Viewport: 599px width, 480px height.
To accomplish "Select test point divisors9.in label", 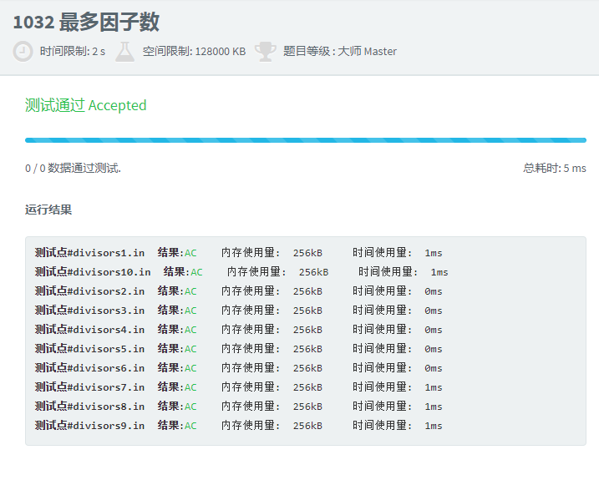I will (x=89, y=426).
